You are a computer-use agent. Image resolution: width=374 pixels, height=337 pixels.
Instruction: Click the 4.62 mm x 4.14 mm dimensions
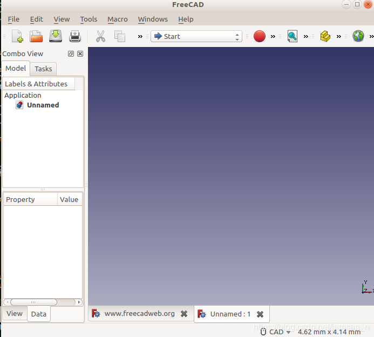329,332
